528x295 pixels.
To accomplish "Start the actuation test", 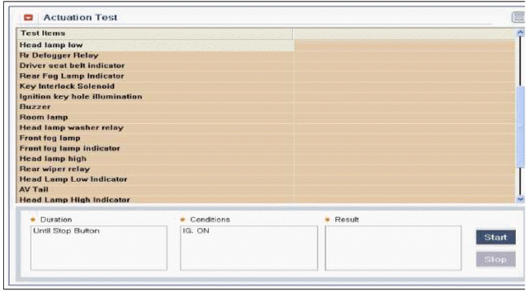I will point(495,237).
